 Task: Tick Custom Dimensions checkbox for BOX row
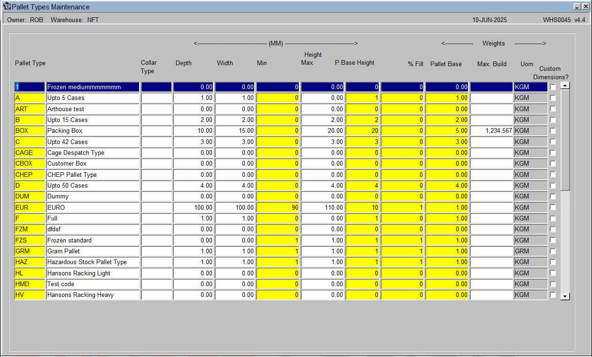[x=553, y=131]
